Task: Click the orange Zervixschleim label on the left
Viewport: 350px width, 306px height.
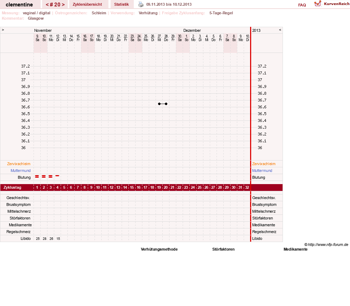Action: pos(19,164)
